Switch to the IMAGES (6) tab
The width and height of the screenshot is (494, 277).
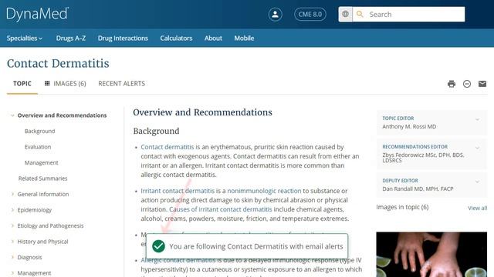(65, 84)
